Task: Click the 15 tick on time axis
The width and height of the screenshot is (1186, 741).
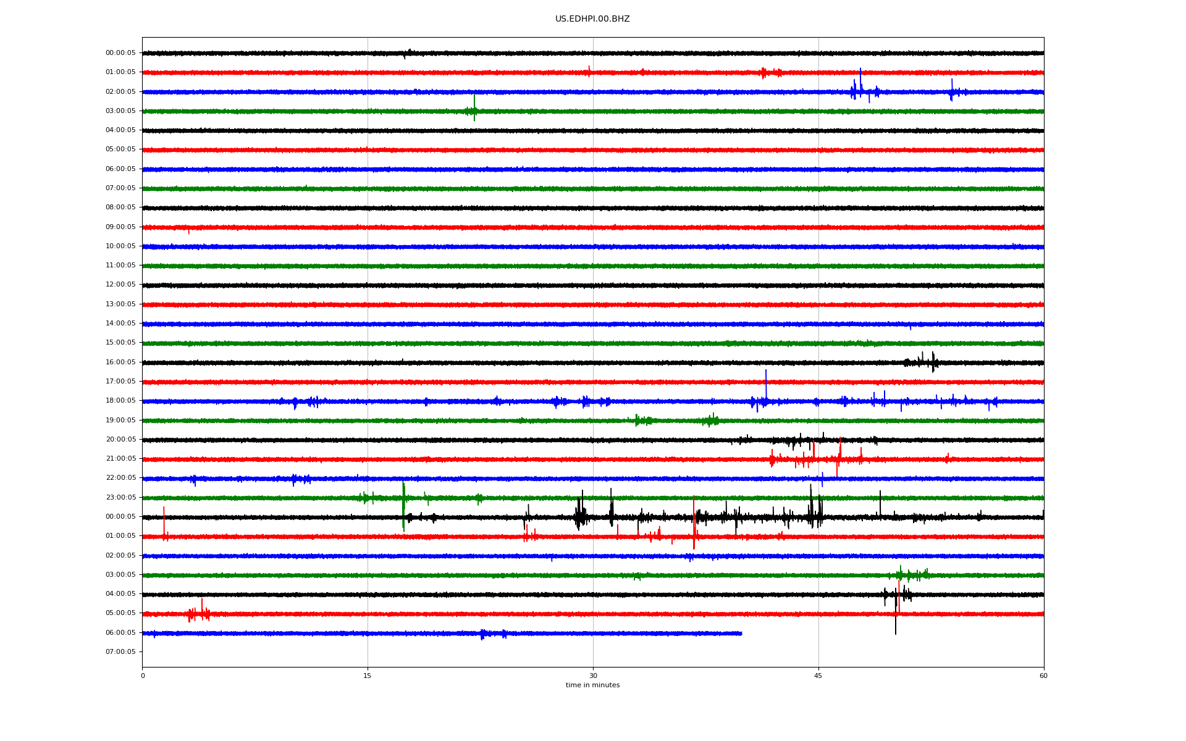Action: (x=368, y=676)
